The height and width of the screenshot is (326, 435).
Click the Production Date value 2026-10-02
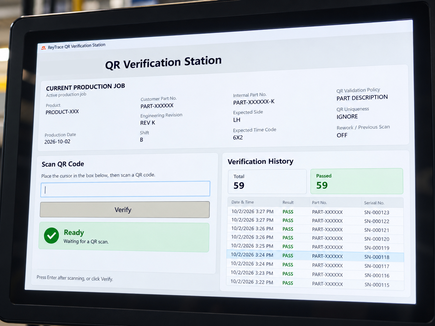57,142
